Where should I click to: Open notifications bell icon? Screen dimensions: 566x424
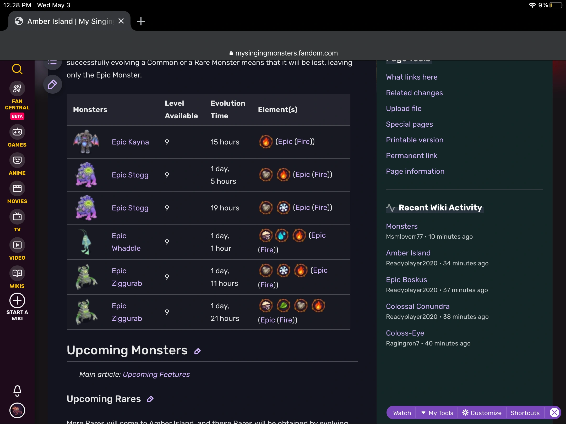(17, 390)
